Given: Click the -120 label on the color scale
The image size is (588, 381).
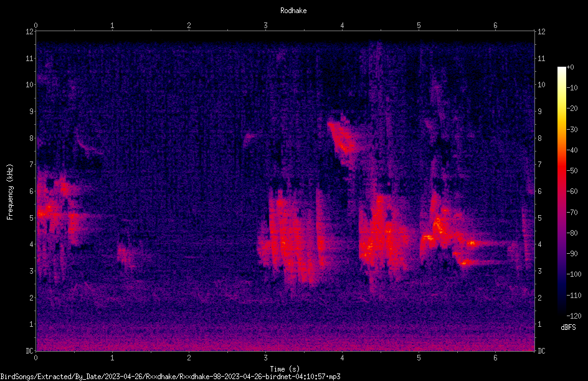Looking at the screenshot, I should point(574,316).
